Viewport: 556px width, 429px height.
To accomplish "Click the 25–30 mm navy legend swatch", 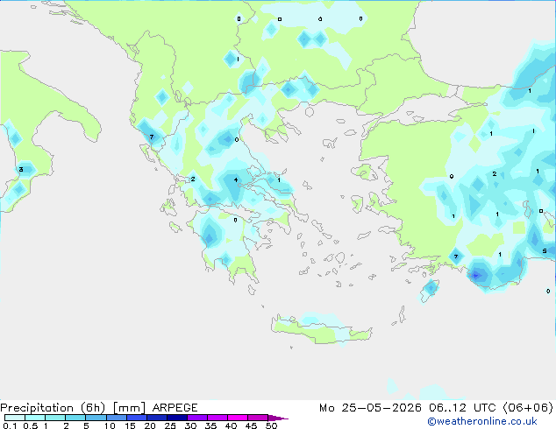I will [177, 418].
